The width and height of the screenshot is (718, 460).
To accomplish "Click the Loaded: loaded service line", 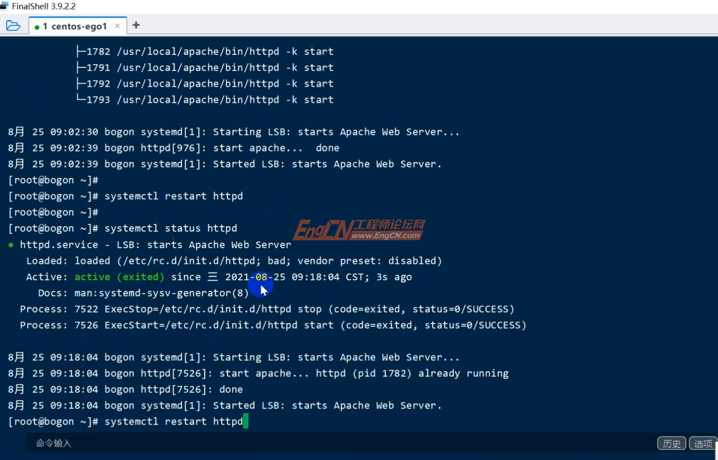I will pyautogui.click(x=234, y=260).
